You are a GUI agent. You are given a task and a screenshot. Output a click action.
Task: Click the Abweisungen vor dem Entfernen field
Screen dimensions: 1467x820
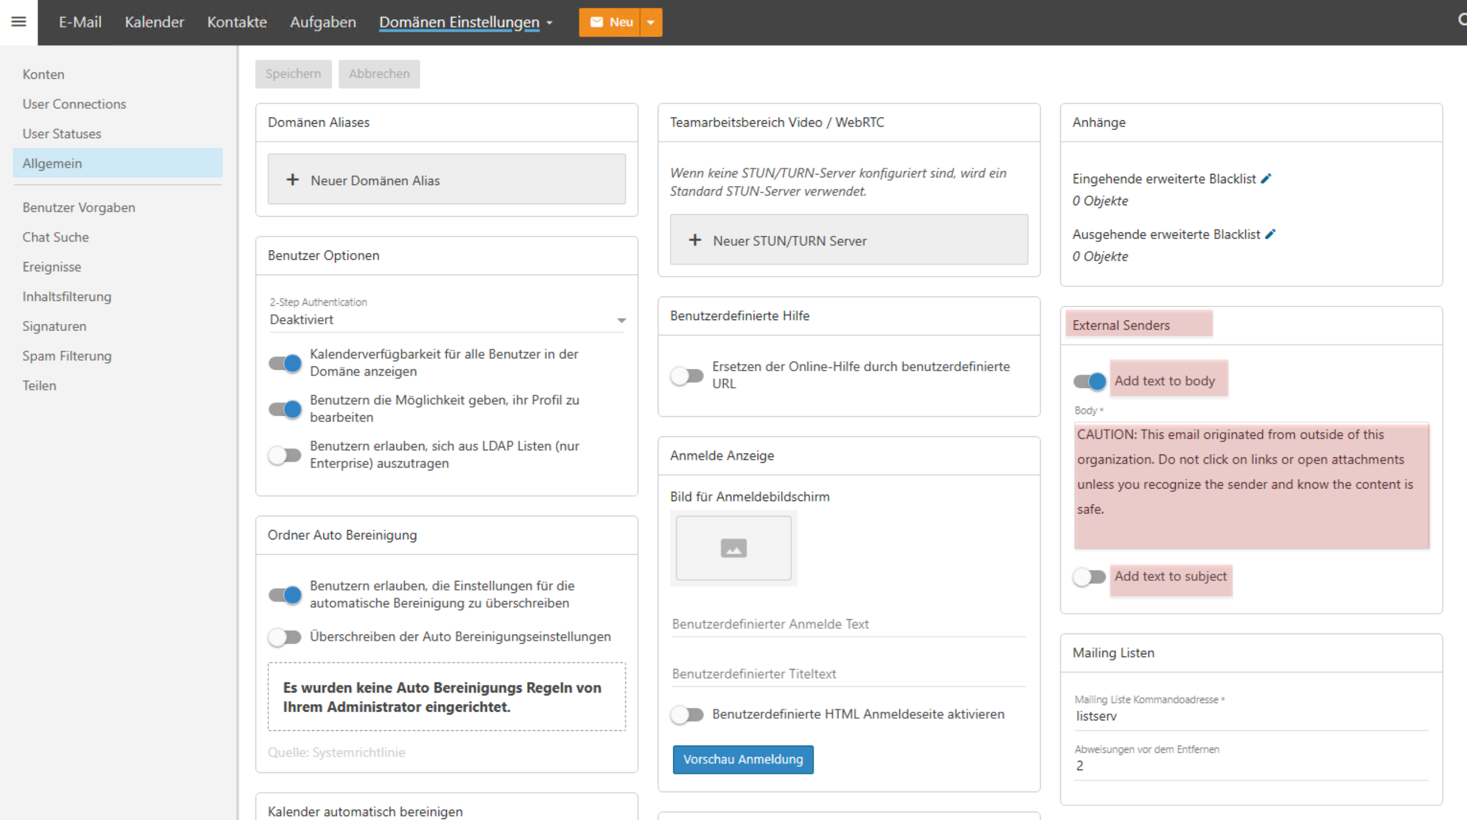(x=1252, y=766)
